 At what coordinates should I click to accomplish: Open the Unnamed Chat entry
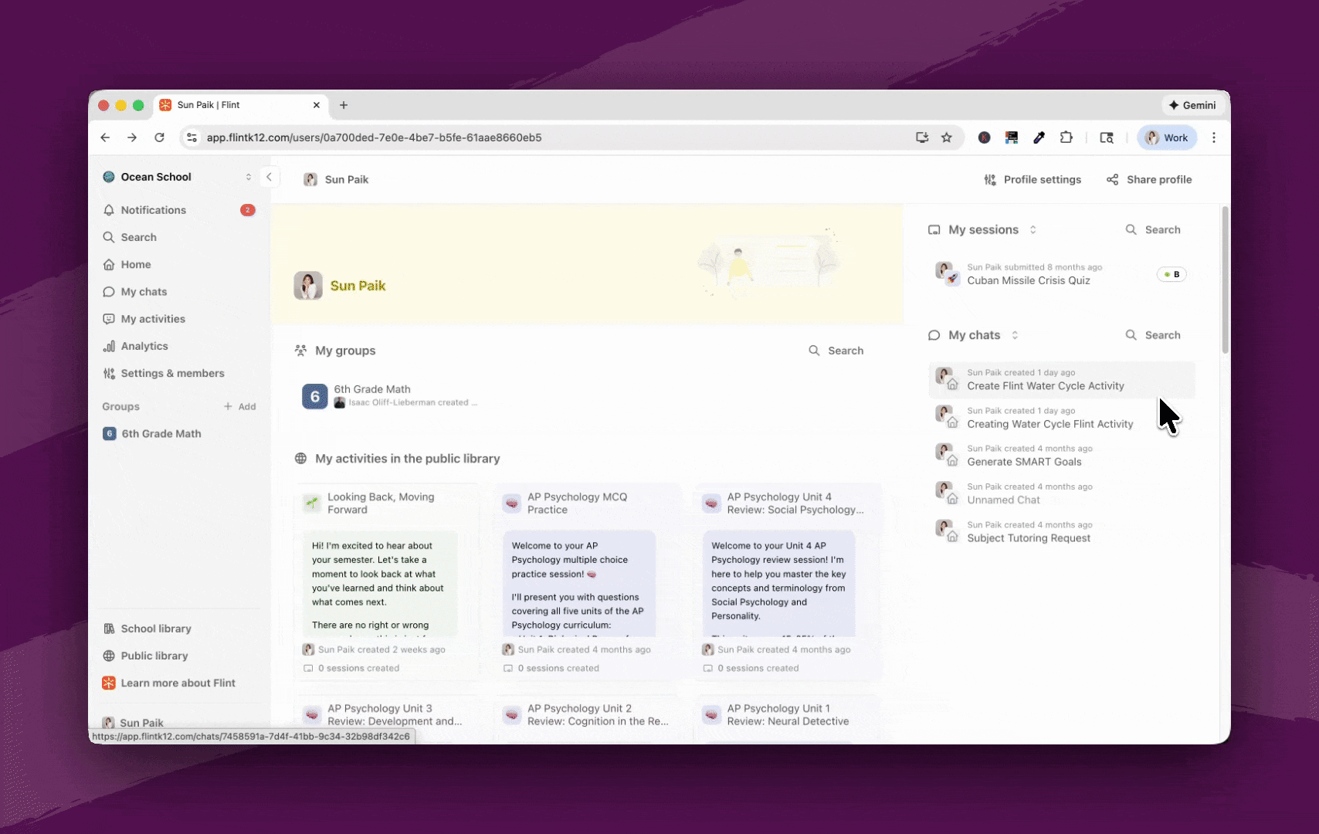pyautogui.click(x=1061, y=493)
